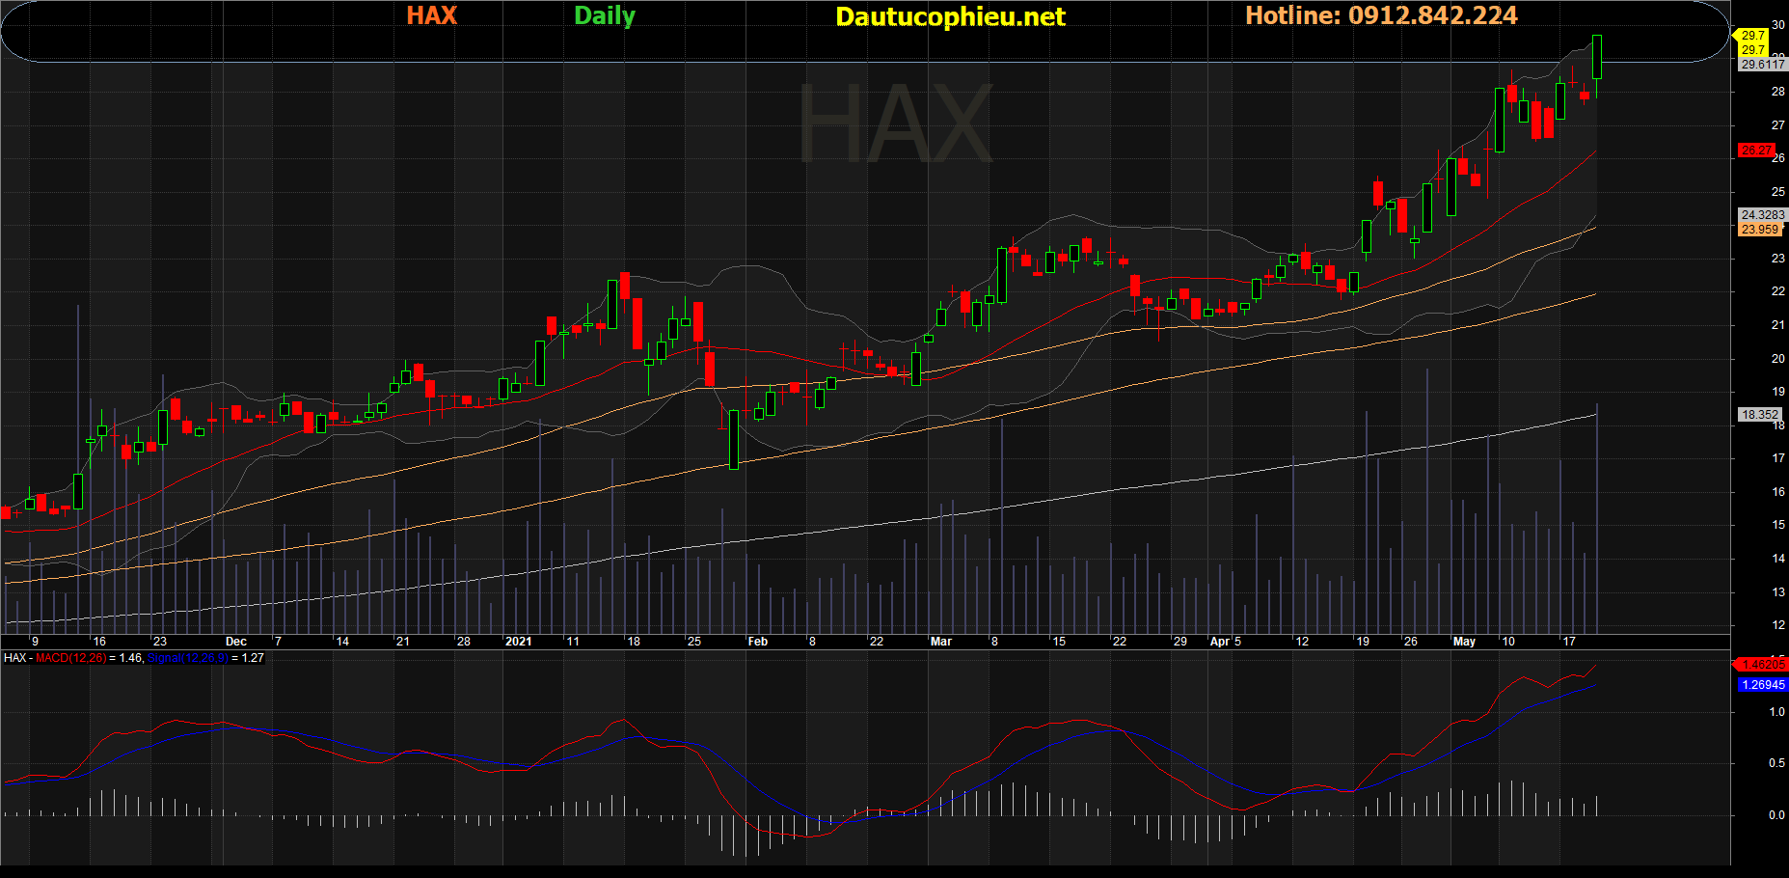Viewport: 1789px width, 878px height.
Task: Click the May marker on date axis
Action: (x=1464, y=642)
